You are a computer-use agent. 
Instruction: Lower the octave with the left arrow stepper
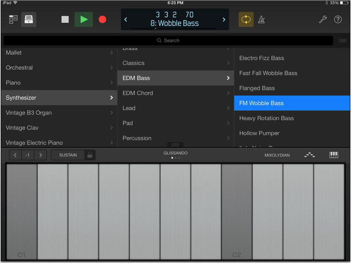click(15, 155)
